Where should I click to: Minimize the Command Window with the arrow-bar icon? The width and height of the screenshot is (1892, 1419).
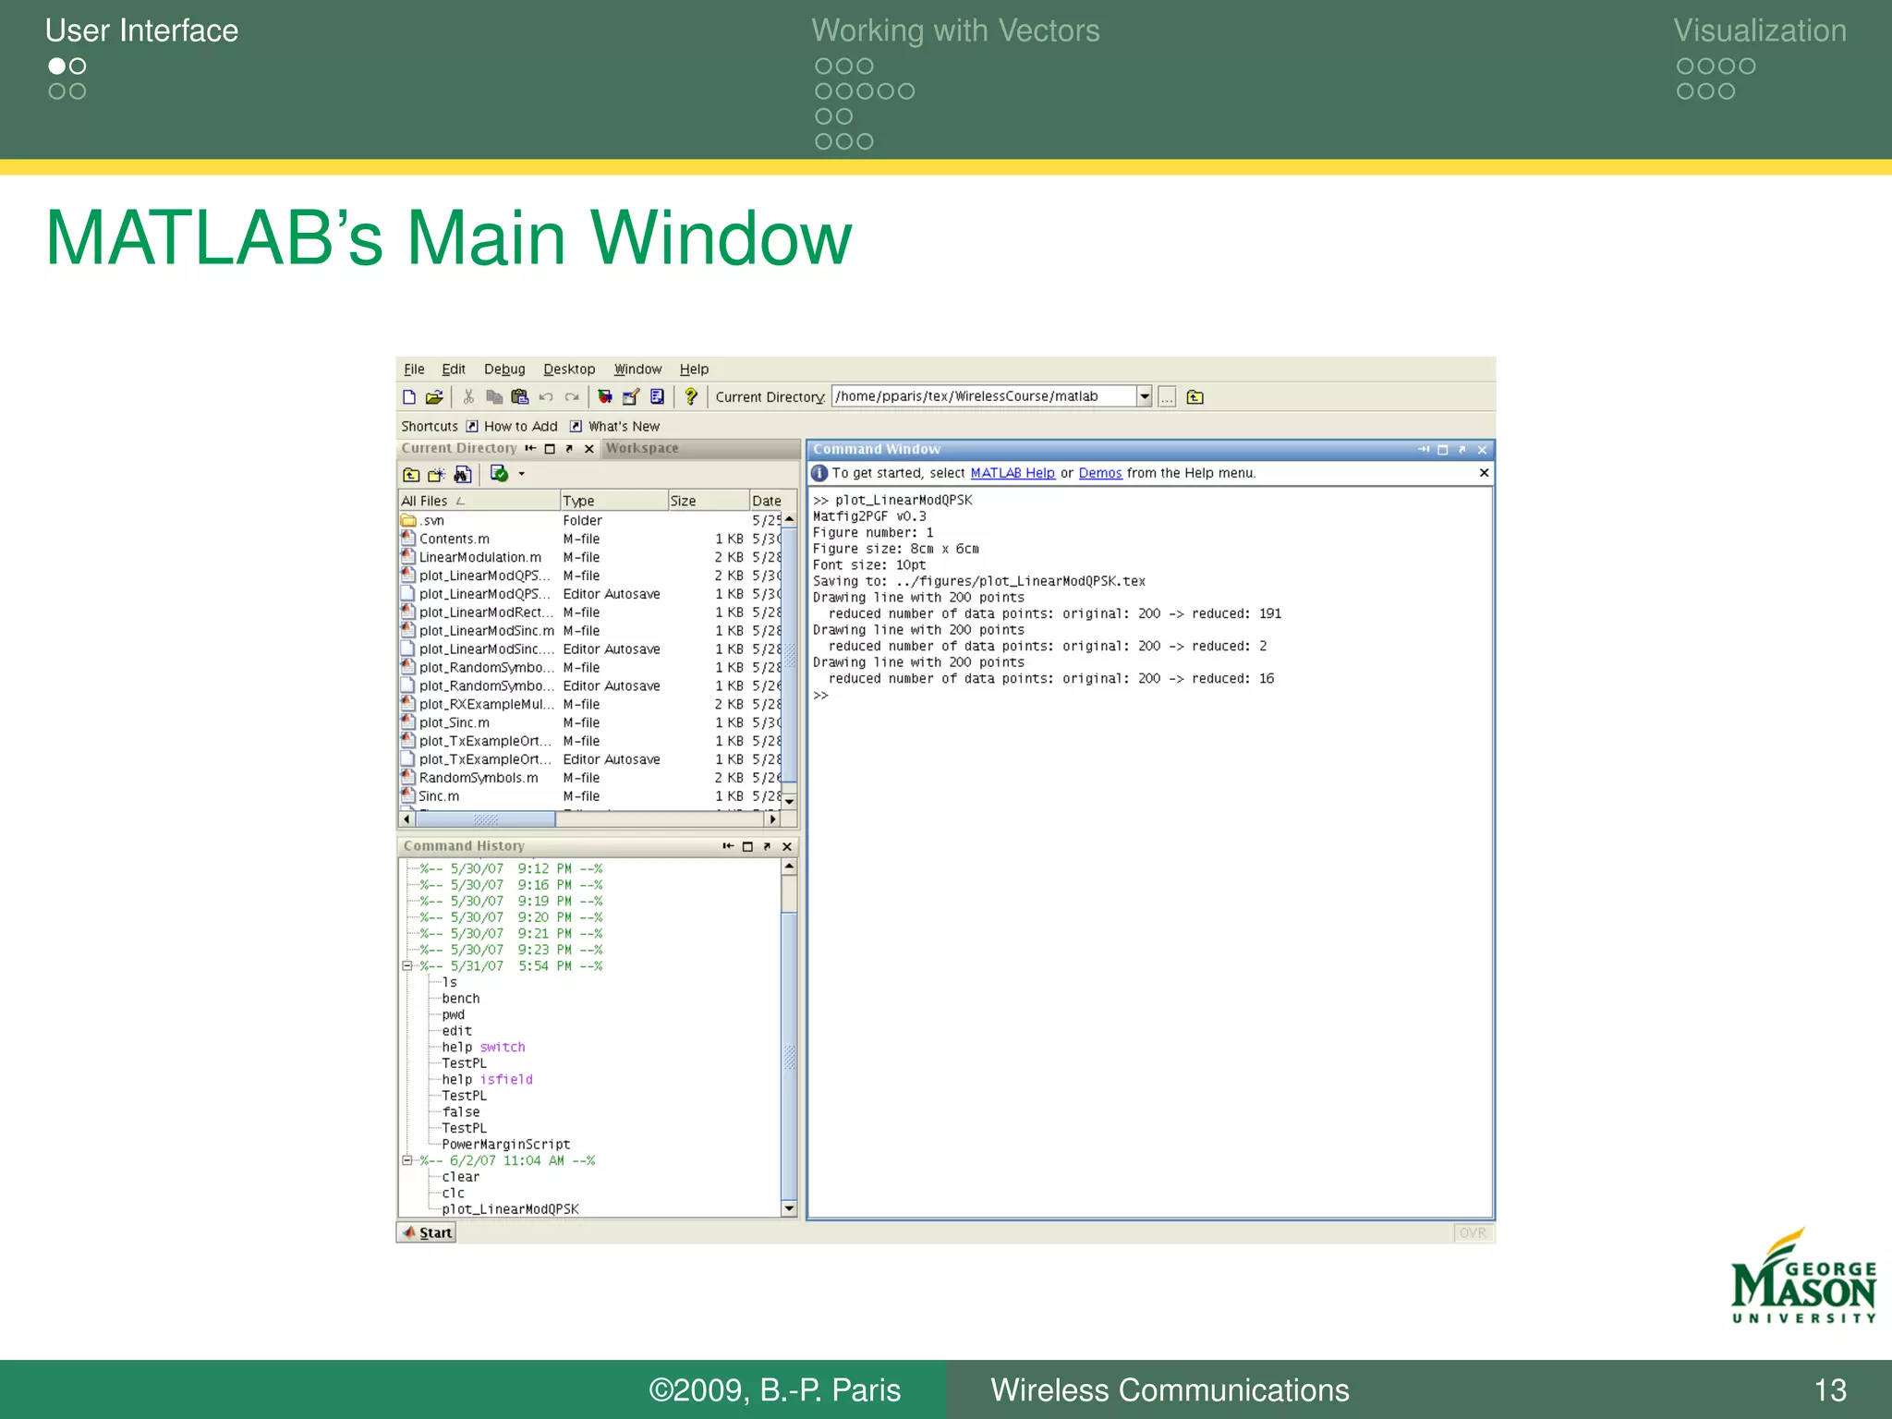1424,450
